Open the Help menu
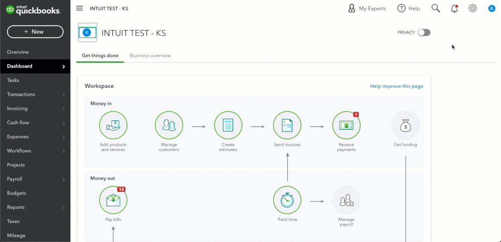Screen dimensions: 501x242 409,9
